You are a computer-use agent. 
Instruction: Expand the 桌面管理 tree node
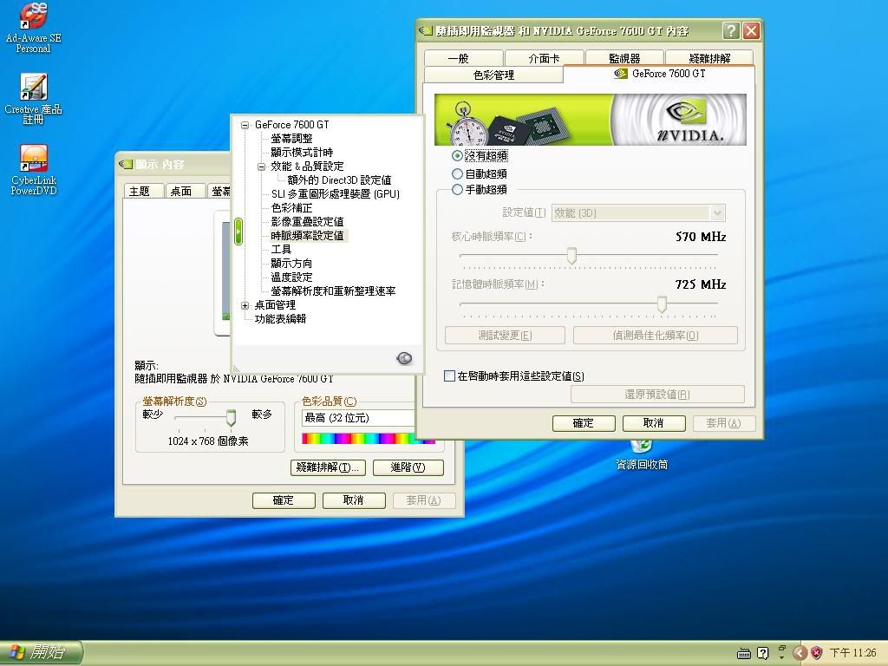pos(245,305)
